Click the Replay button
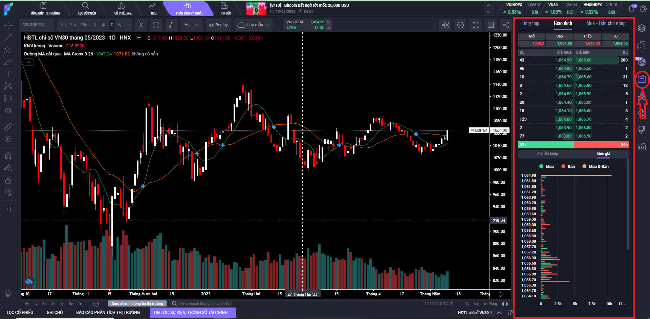The height and width of the screenshot is (319, 650). pos(218,25)
